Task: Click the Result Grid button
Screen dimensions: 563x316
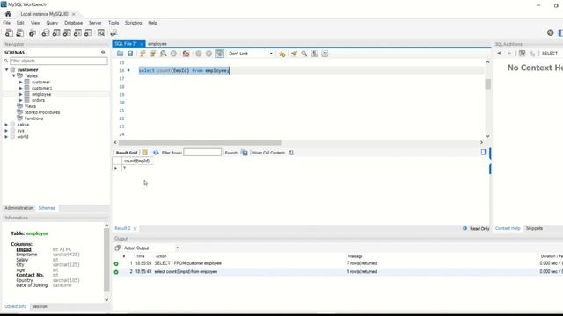Action: pyautogui.click(x=127, y=153)
